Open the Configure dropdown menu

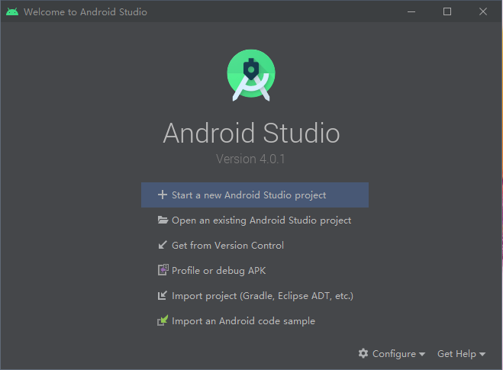coord(392,354)
